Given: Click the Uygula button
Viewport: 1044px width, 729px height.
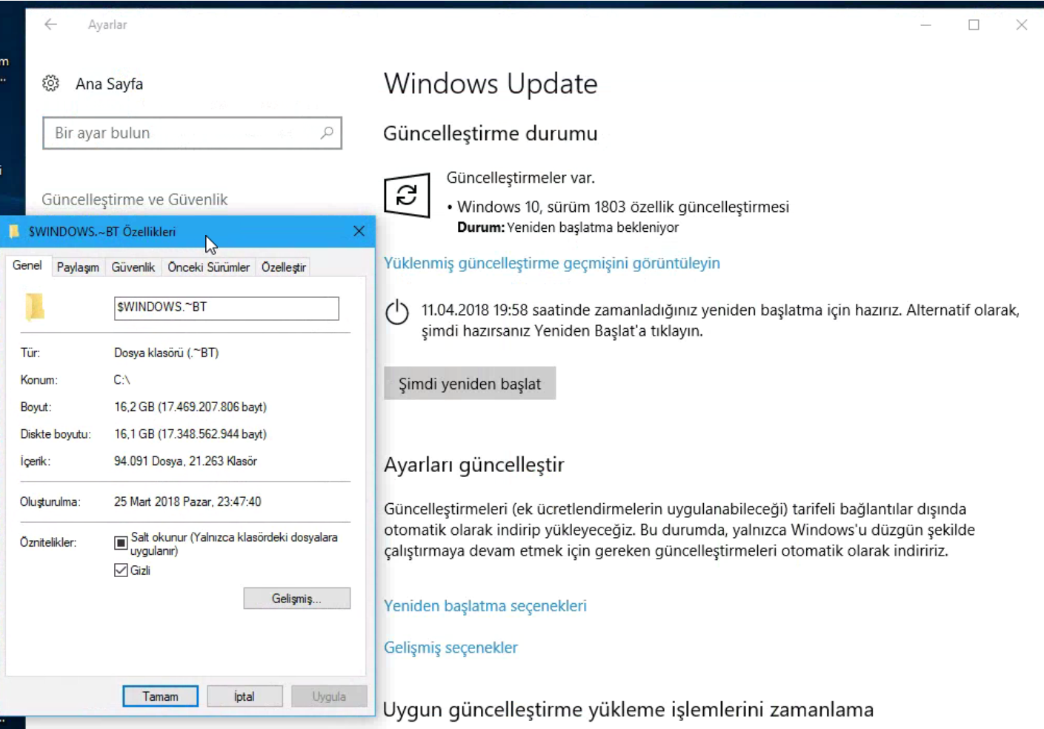Looking at the screenshot, I should [329, 696].
